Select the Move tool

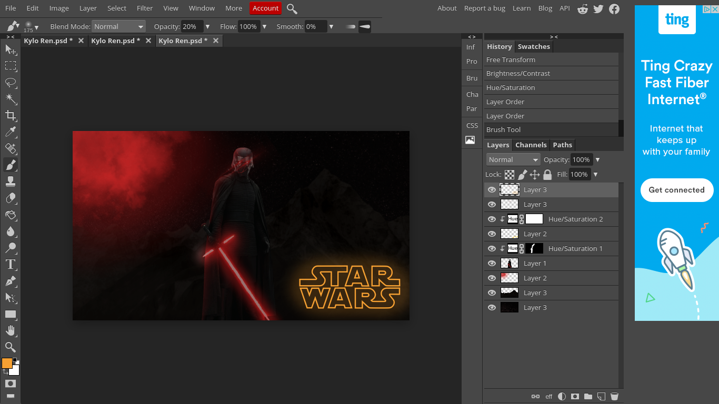click(10, 49)
